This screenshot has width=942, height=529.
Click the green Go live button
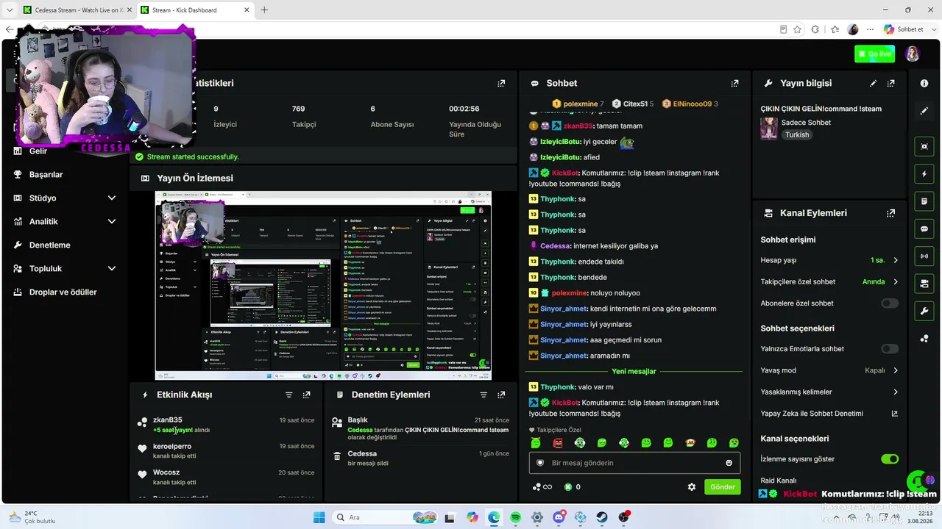pos(874,54)
